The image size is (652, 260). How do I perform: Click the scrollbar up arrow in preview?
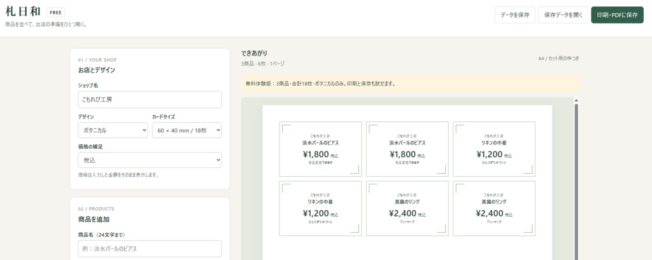tap(576, 100)
